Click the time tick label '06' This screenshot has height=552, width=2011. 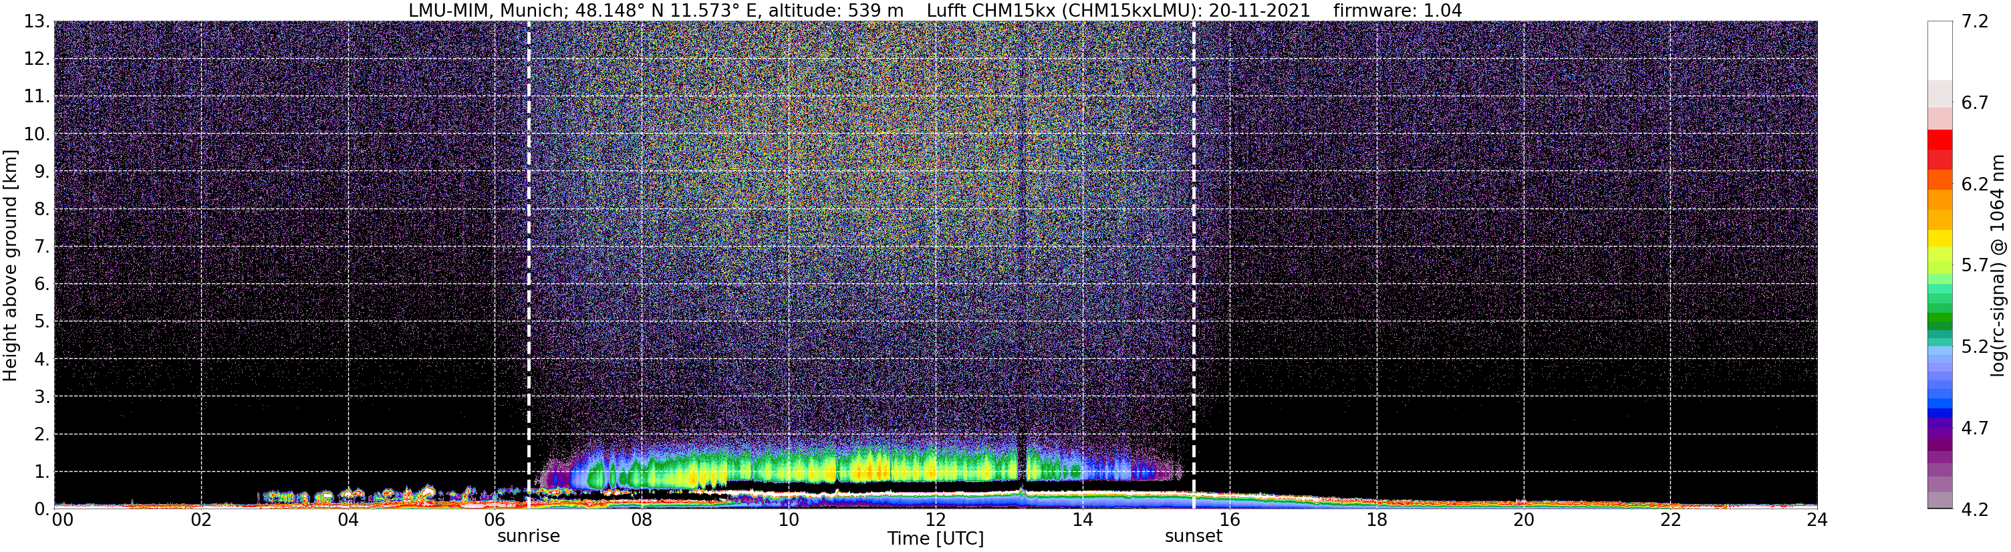coord(495,520)
